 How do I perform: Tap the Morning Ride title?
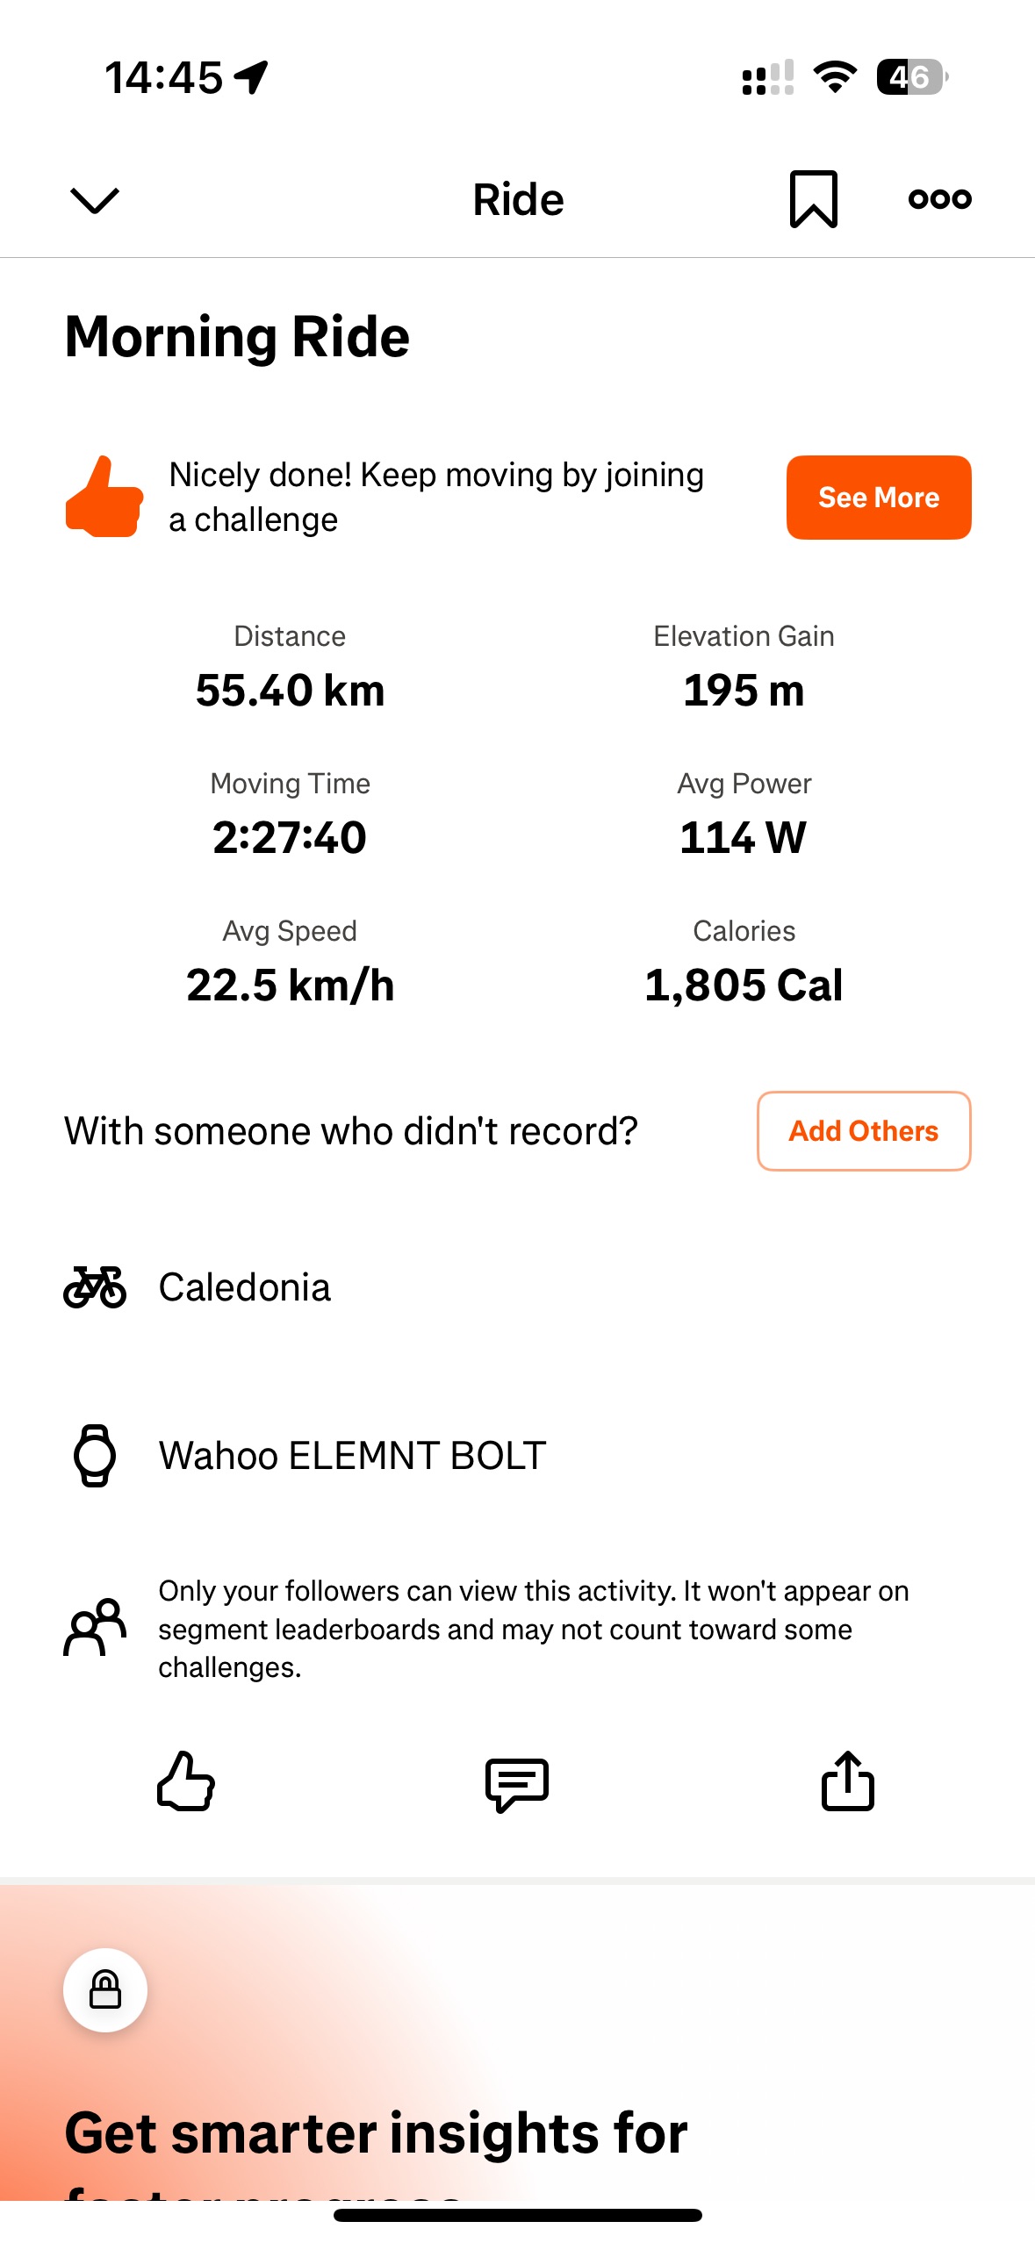[x=237, y=337]
